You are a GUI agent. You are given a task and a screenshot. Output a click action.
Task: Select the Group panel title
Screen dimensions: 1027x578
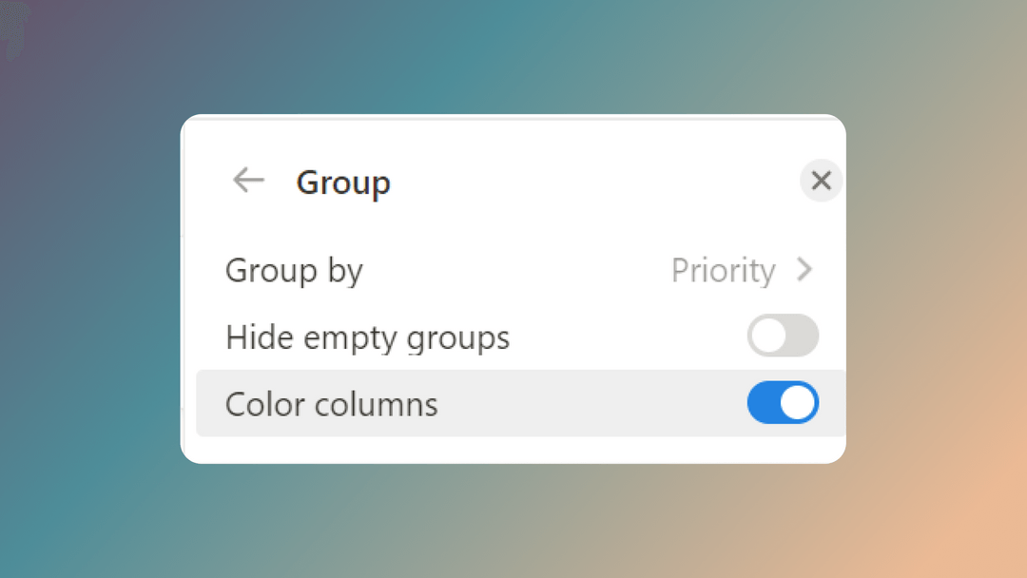(x=344, y=183)
